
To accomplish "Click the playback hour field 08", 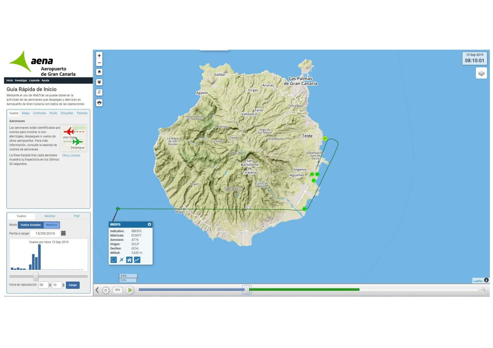I will click(43, 285).
